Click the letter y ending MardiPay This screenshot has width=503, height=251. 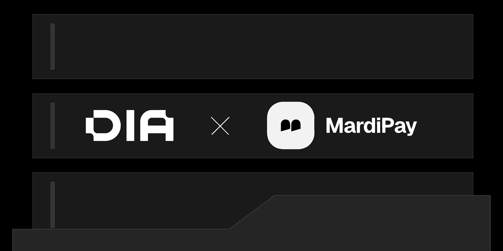tap(411, 128)
